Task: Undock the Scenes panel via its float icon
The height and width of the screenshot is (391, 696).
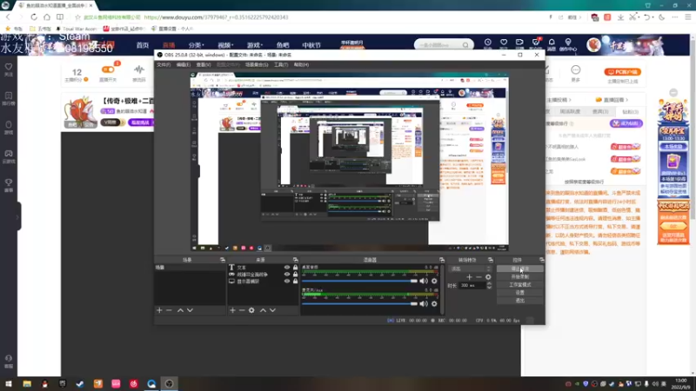Action: [x=223, y=260]
